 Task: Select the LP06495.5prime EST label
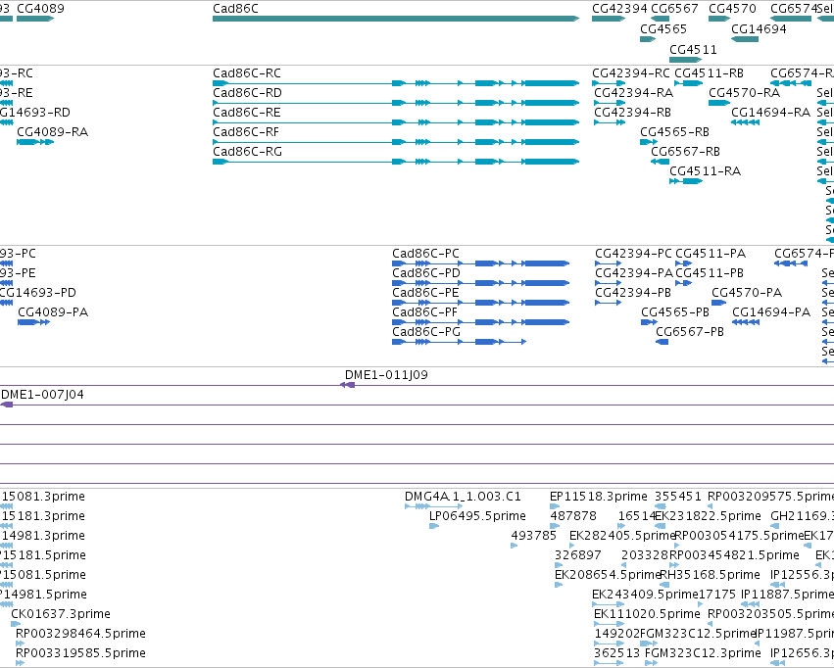(x=477, y=516)
